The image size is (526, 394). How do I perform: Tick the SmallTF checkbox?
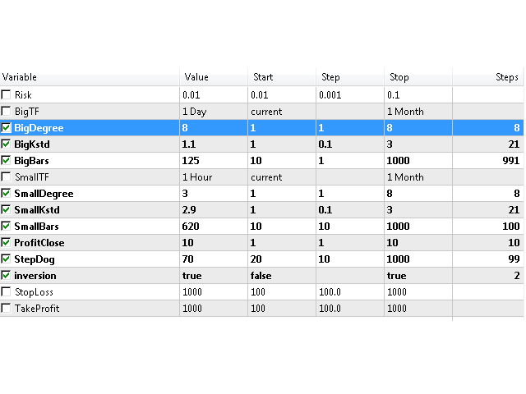click(x=7, y=177)
